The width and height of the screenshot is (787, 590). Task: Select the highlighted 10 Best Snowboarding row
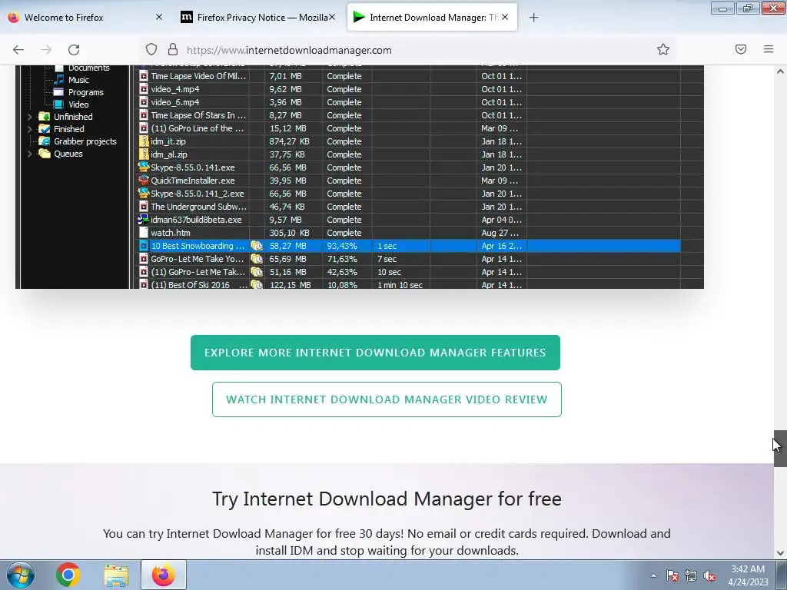point(409,246)
